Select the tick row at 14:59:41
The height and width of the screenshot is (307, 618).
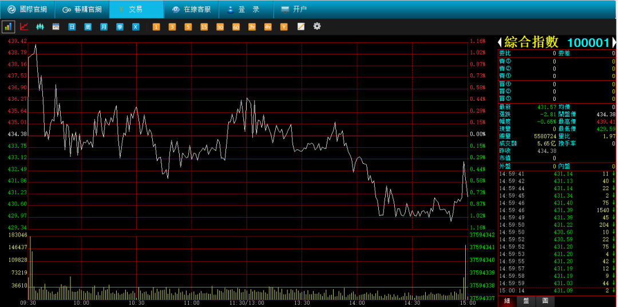point(557,174)
